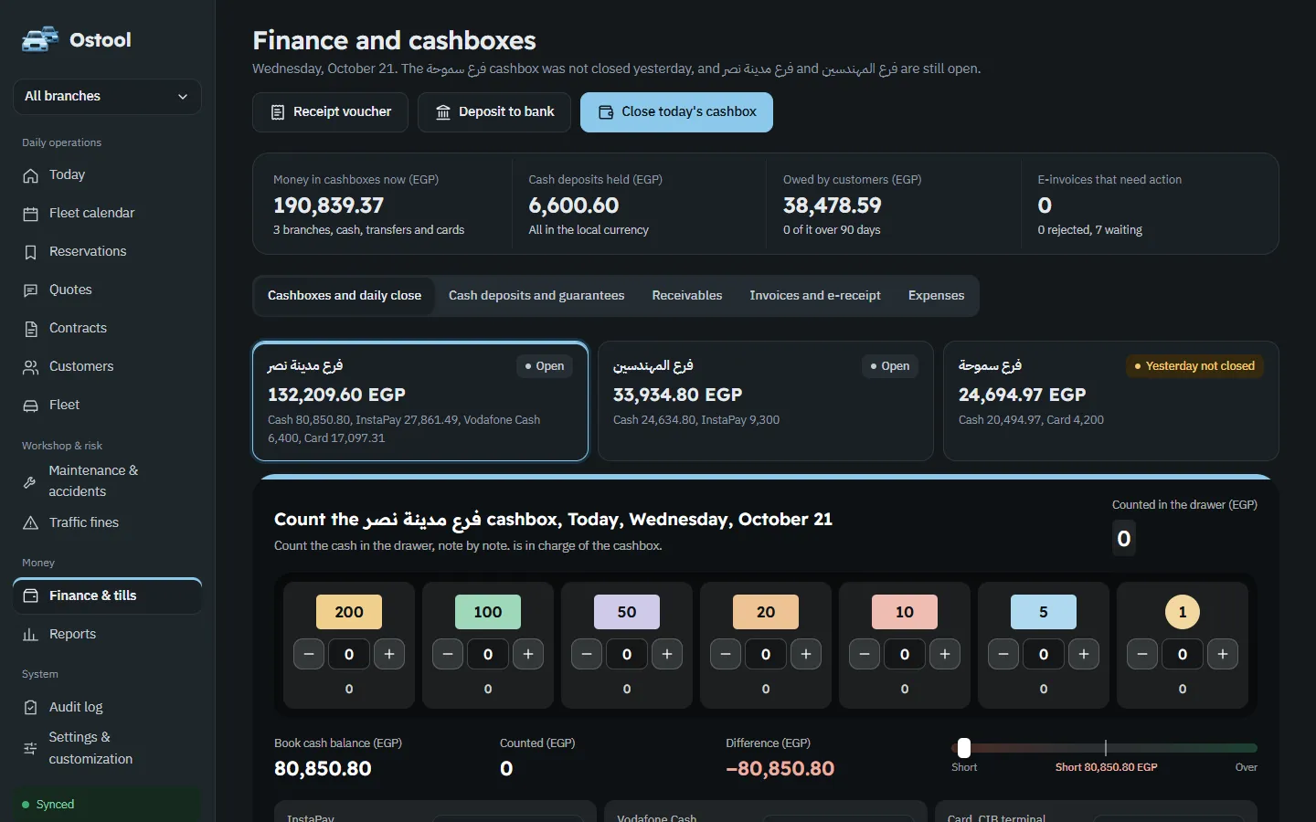Open the Expenses tab
Viewport: 1316px width, 822px height.
(x=936, y=296)
